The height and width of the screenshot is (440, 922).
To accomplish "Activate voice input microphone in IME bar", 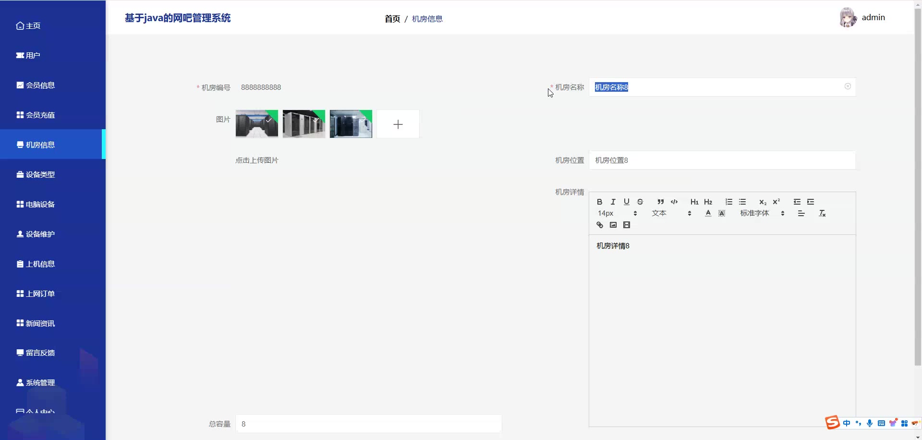I will 870,423.
